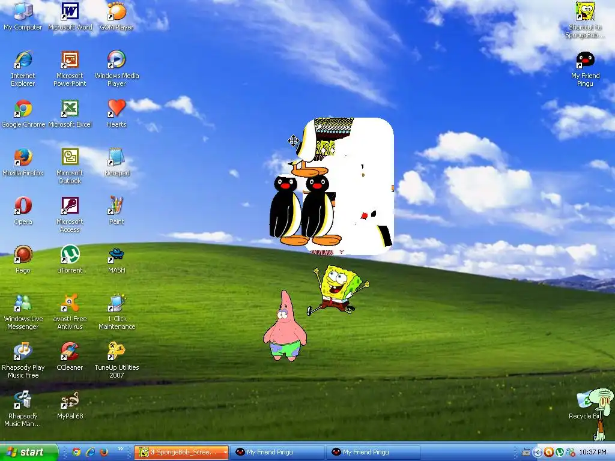Select the CCleaner desktop shortcut
This screenshot has width=615, height=461.
70,357
